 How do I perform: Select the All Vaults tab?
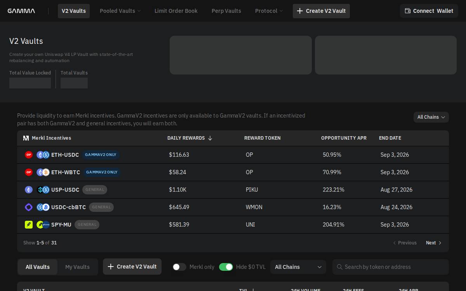[38, 267]
